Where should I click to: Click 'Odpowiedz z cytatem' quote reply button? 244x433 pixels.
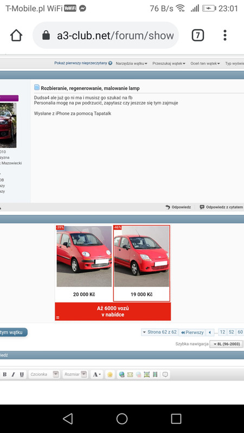coord(221,207)
